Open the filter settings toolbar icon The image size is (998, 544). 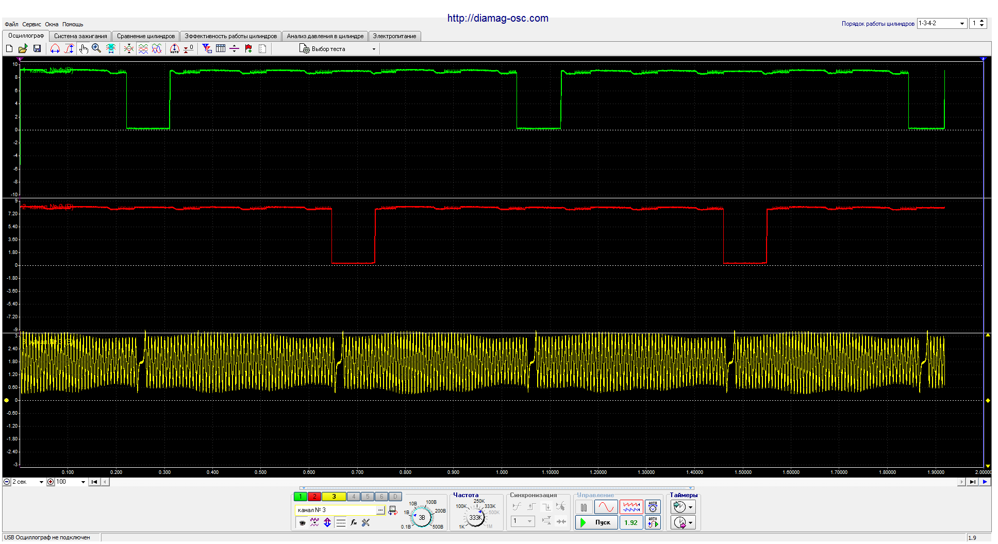[207, 48]
